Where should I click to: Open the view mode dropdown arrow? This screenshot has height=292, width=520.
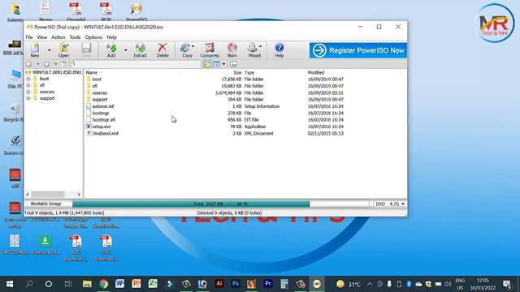pyautogui.click(x=224, y=64)
